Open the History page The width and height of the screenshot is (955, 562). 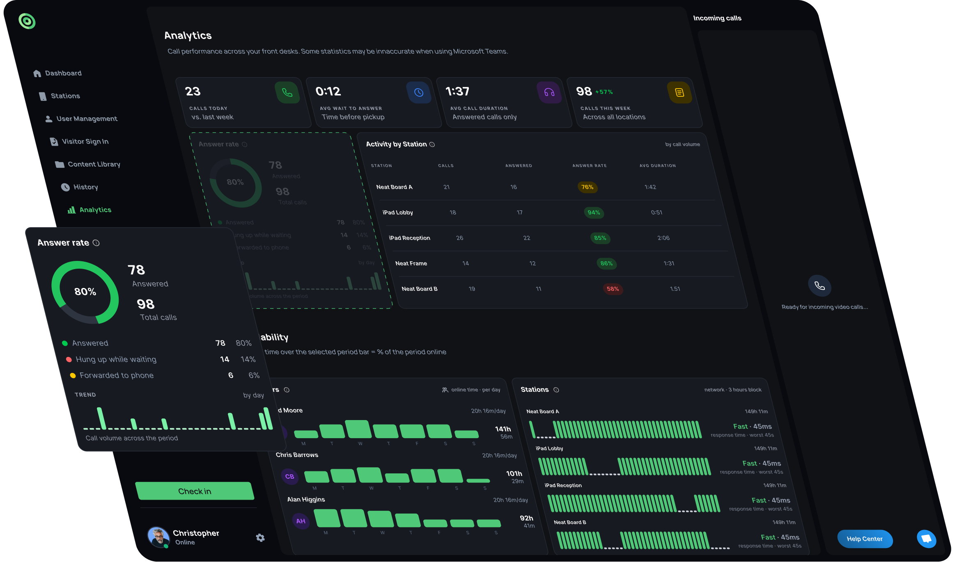pyautogui.click(x=80, y=187)
